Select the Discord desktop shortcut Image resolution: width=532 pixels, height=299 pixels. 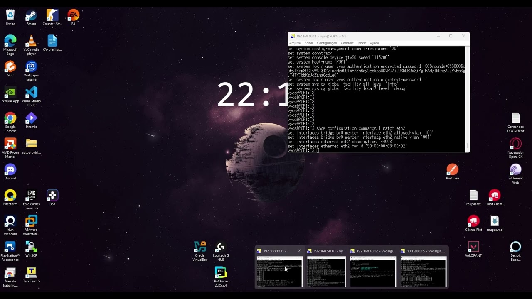pos(10,172)
